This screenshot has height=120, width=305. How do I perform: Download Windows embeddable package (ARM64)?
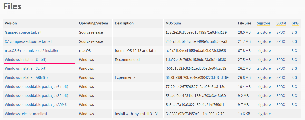click(x=37, y=105)
